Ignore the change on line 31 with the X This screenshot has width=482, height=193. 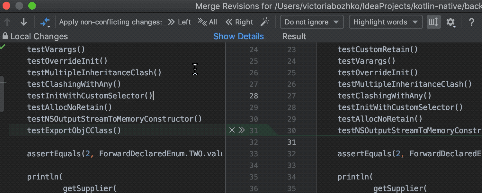(x=232, y=130)
